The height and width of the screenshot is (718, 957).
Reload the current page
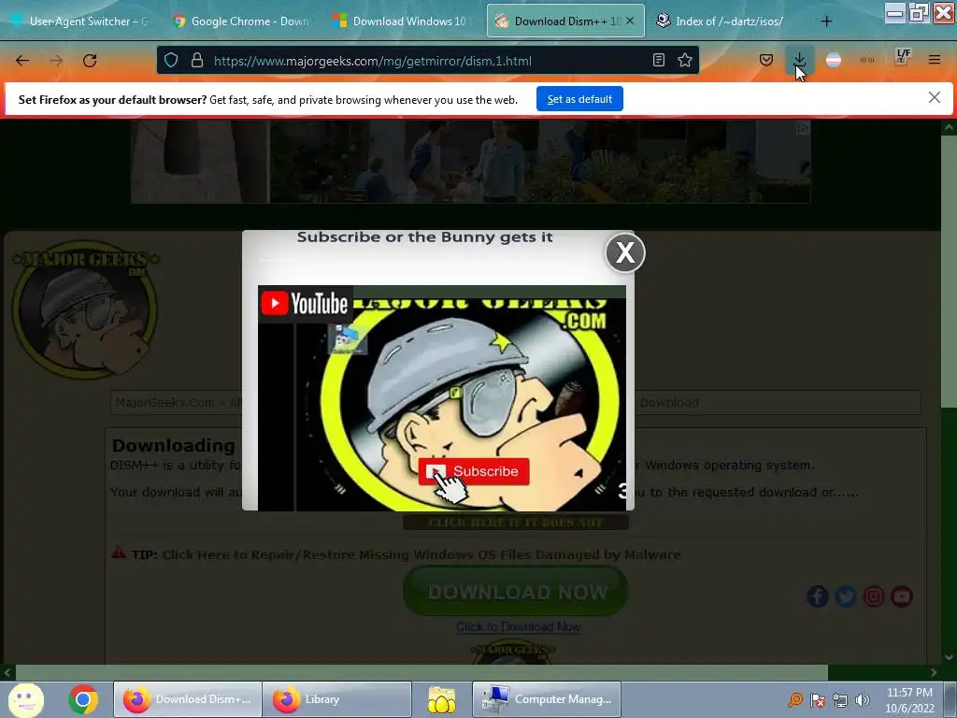pyautogui.click(x=90, y=61)
